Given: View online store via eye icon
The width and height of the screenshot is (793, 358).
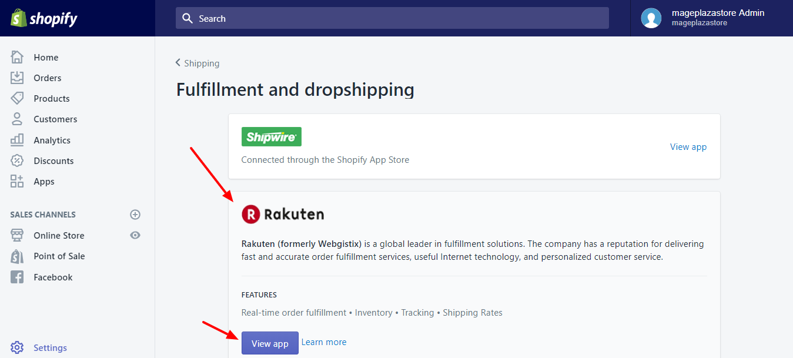Looking at the screenshot, I should click(135, 235).
